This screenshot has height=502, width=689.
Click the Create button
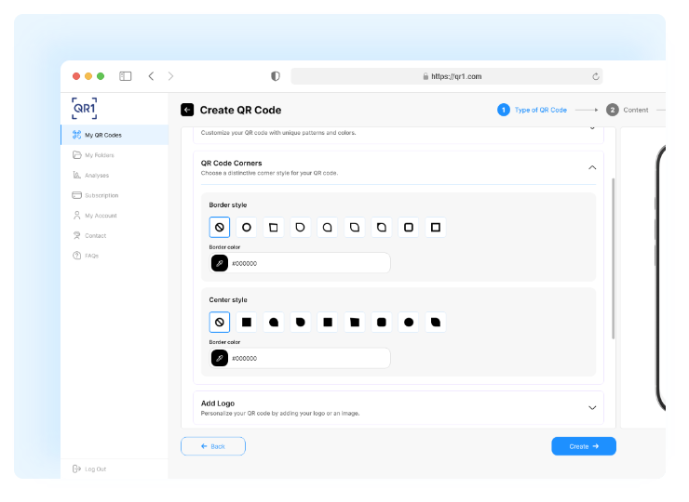pos(583,446)
